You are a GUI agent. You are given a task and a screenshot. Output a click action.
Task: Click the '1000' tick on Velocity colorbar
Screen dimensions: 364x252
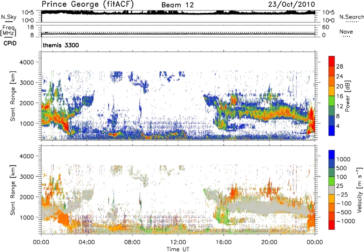(x=343, y=159)
